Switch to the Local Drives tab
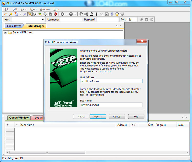Viewport: 192px width, 162px height. 14,26
